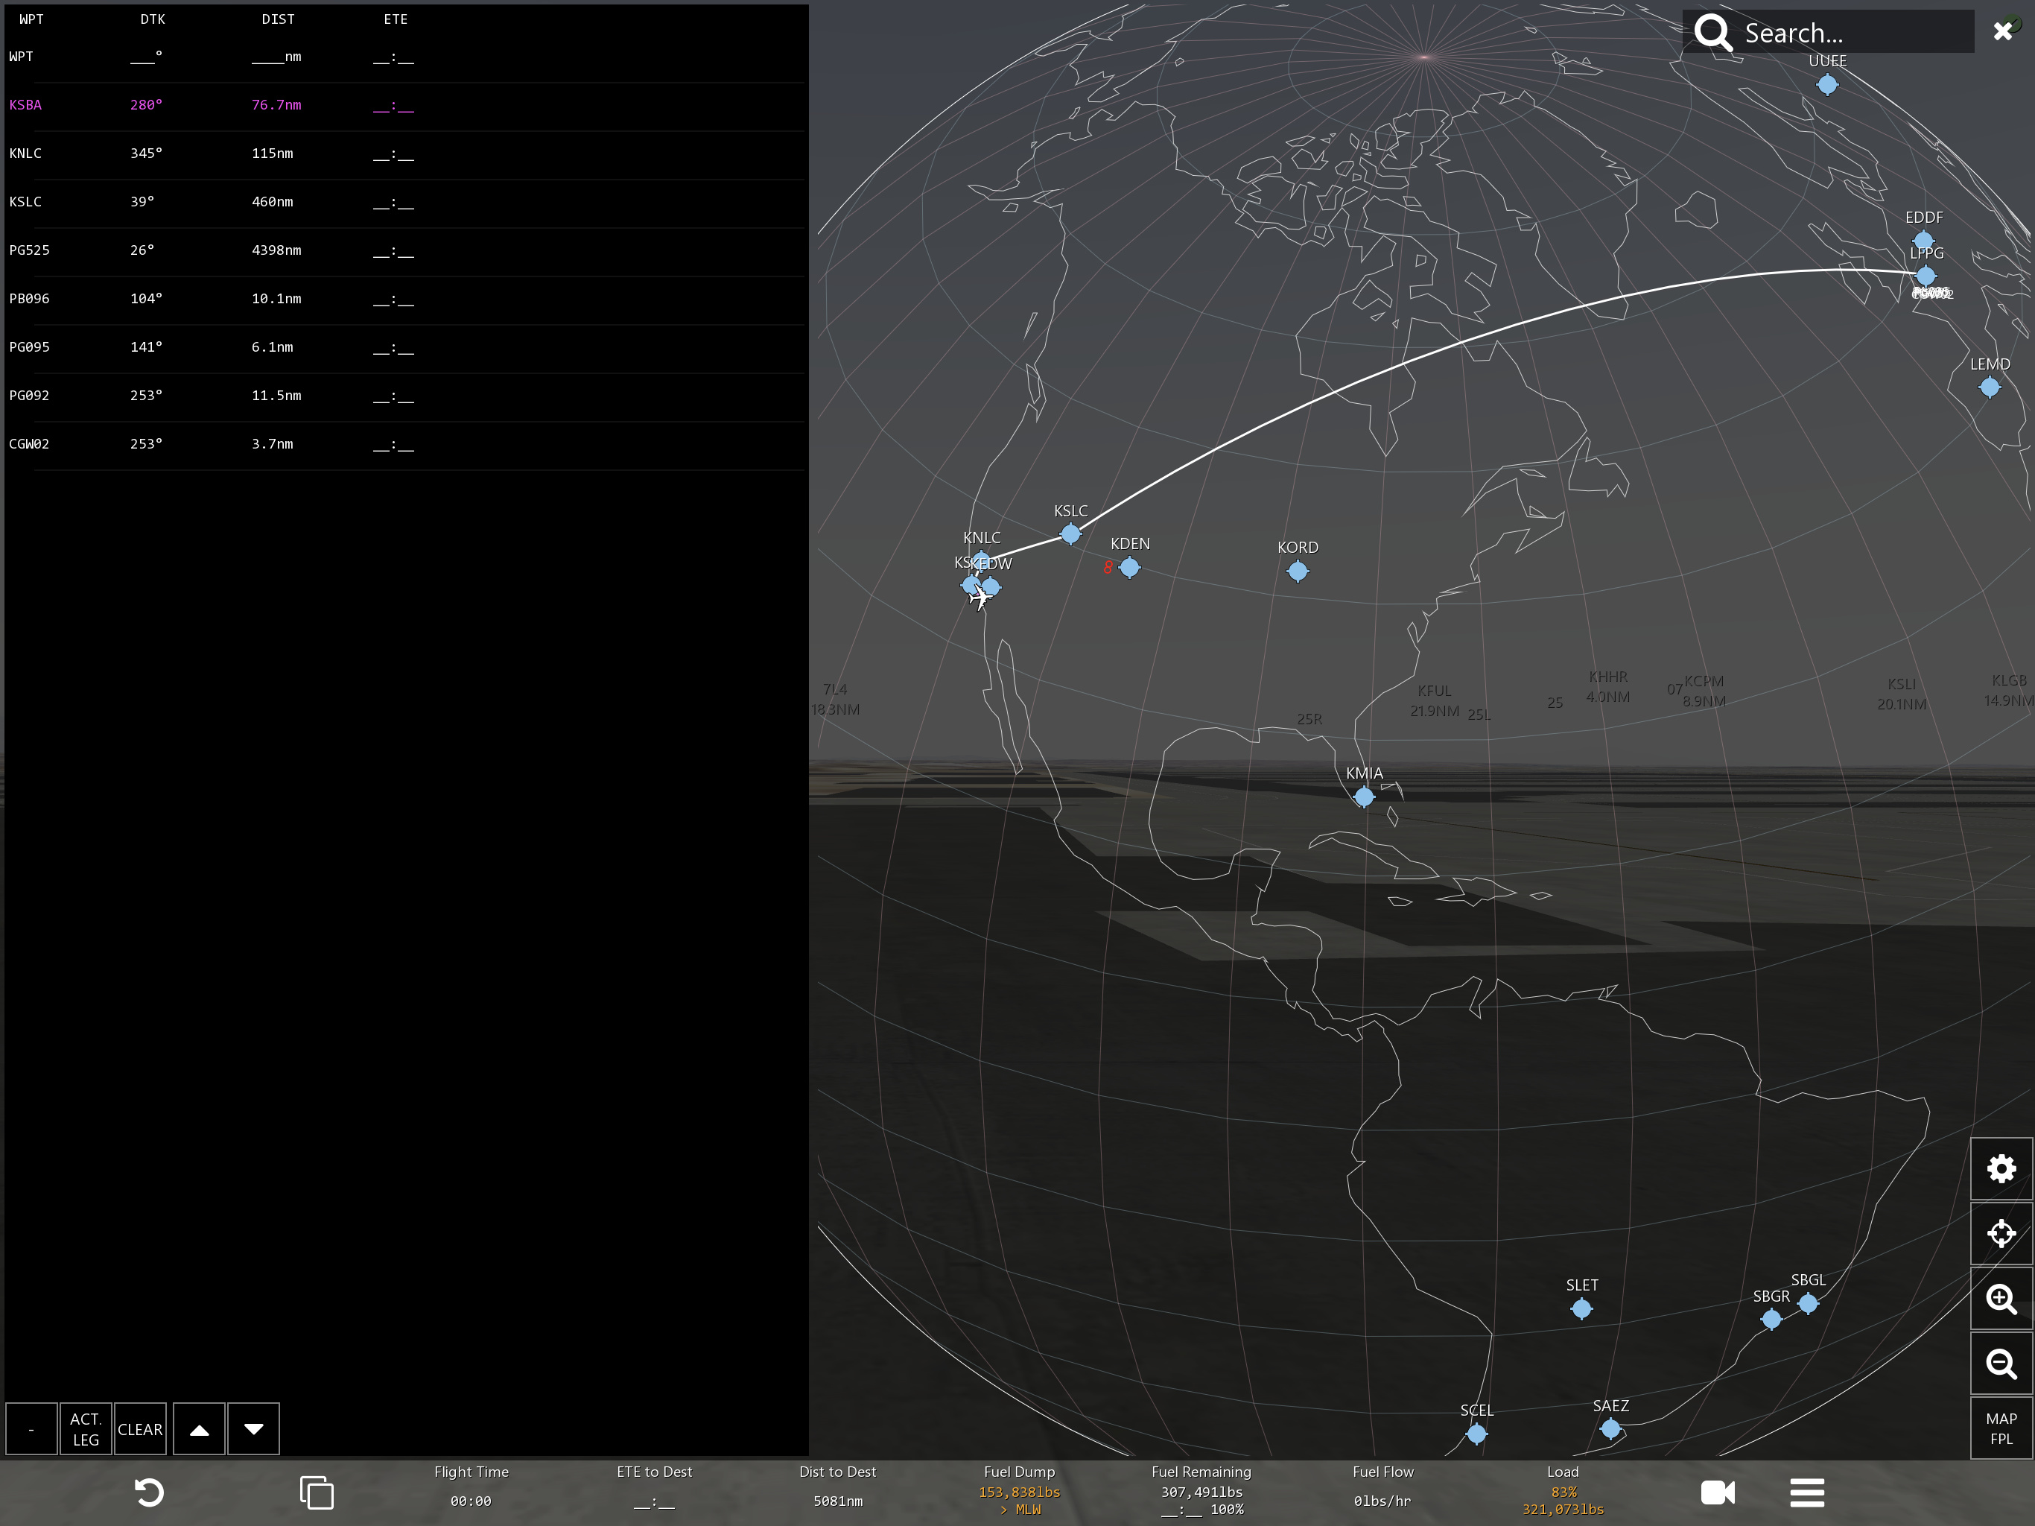The height and width of the screenshot is (1526, 2035).
Task: Open camera view icon in bottom bar
Action: (1717, 1492)
